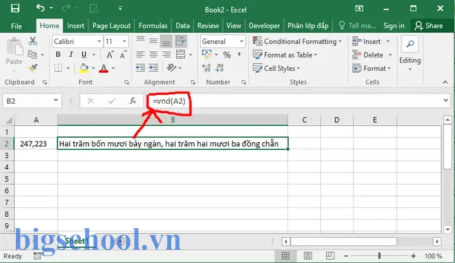455x263 pixels.
Task: Open the File menu
Action: 16,26
